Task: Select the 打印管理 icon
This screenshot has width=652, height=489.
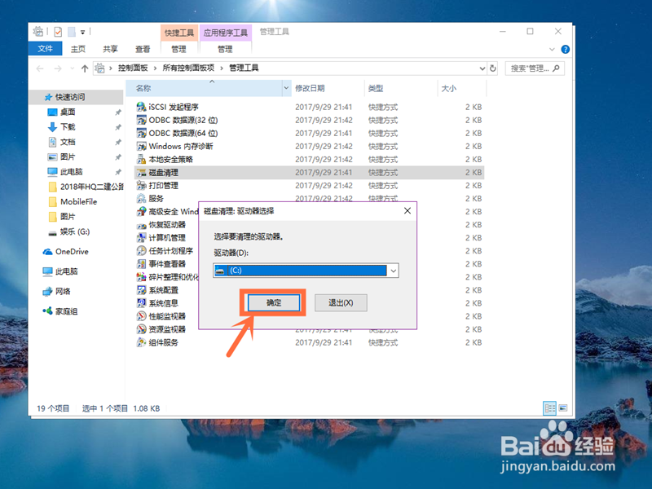Action: point(141,186)
